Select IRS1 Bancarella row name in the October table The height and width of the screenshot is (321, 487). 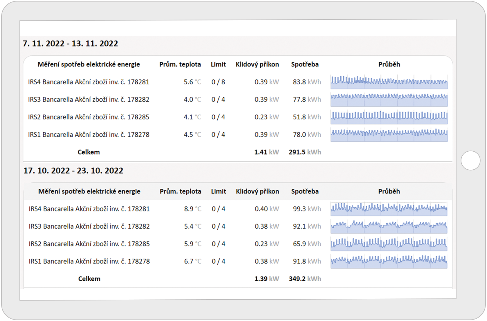(89, 261)
